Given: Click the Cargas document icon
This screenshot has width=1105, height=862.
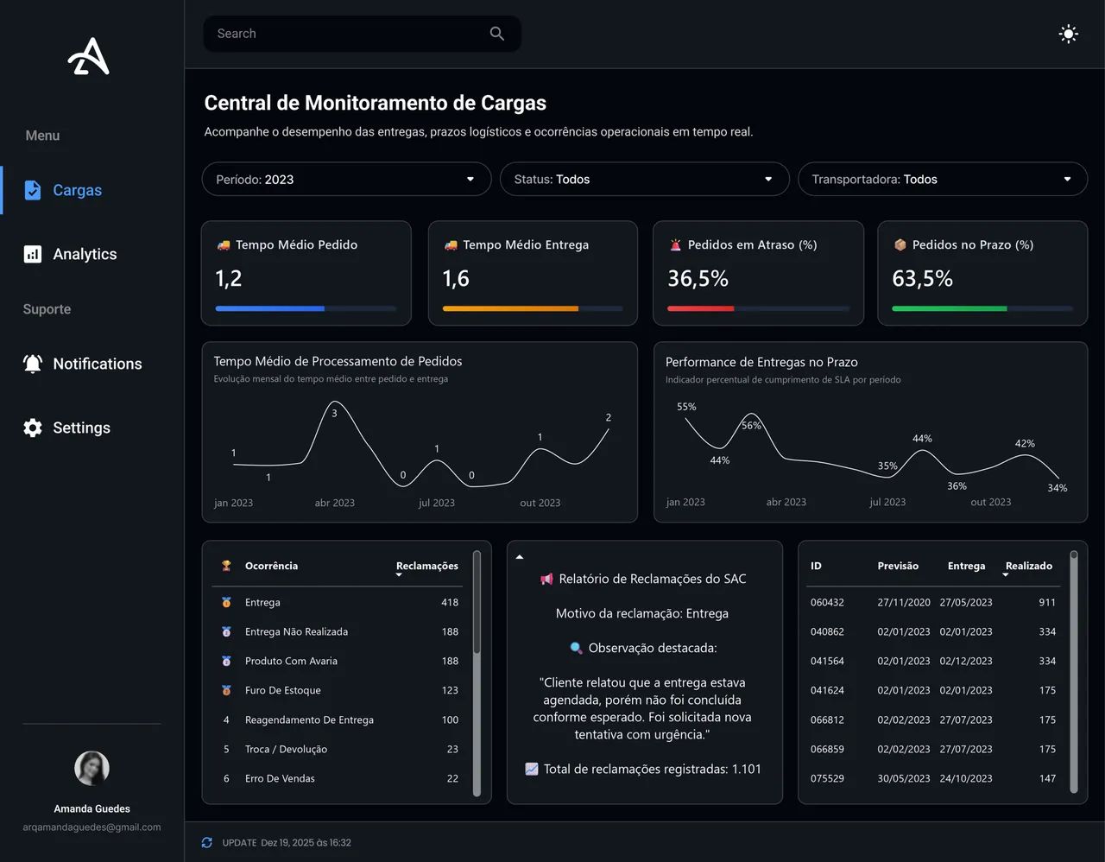Looking at the screenshot, I should (x=33, y=190).
